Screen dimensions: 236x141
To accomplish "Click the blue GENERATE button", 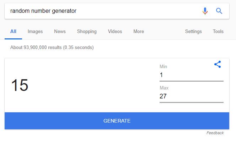I will [117, 121].
